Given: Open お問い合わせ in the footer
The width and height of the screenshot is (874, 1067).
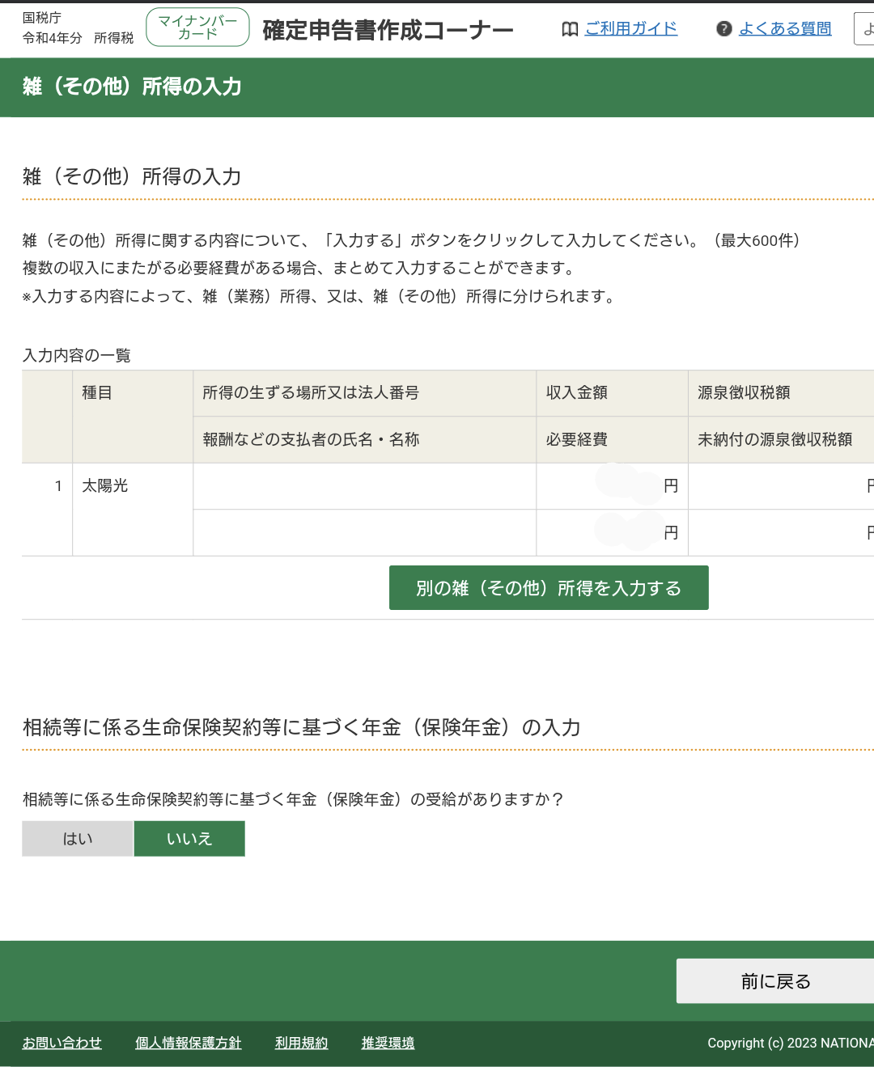Looking at the screenshot, I should [x=62, y=1043].
